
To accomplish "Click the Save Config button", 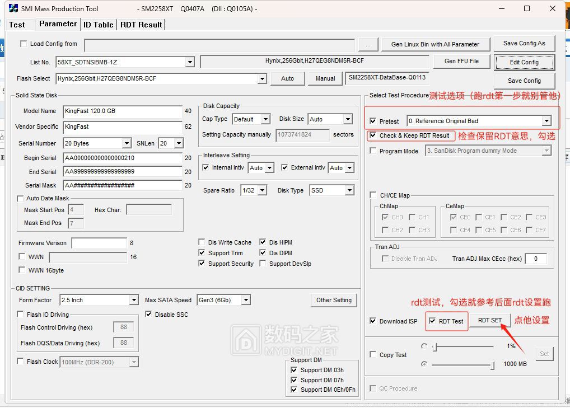I will pyautogui.click(x=524, y=81).
